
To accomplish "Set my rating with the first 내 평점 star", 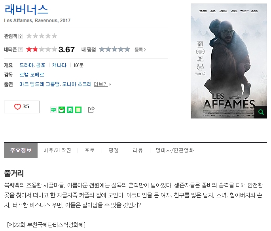I will 102,50.
